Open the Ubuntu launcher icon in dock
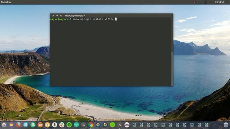This screenshot has height=129, width=230. coord(4,125)
